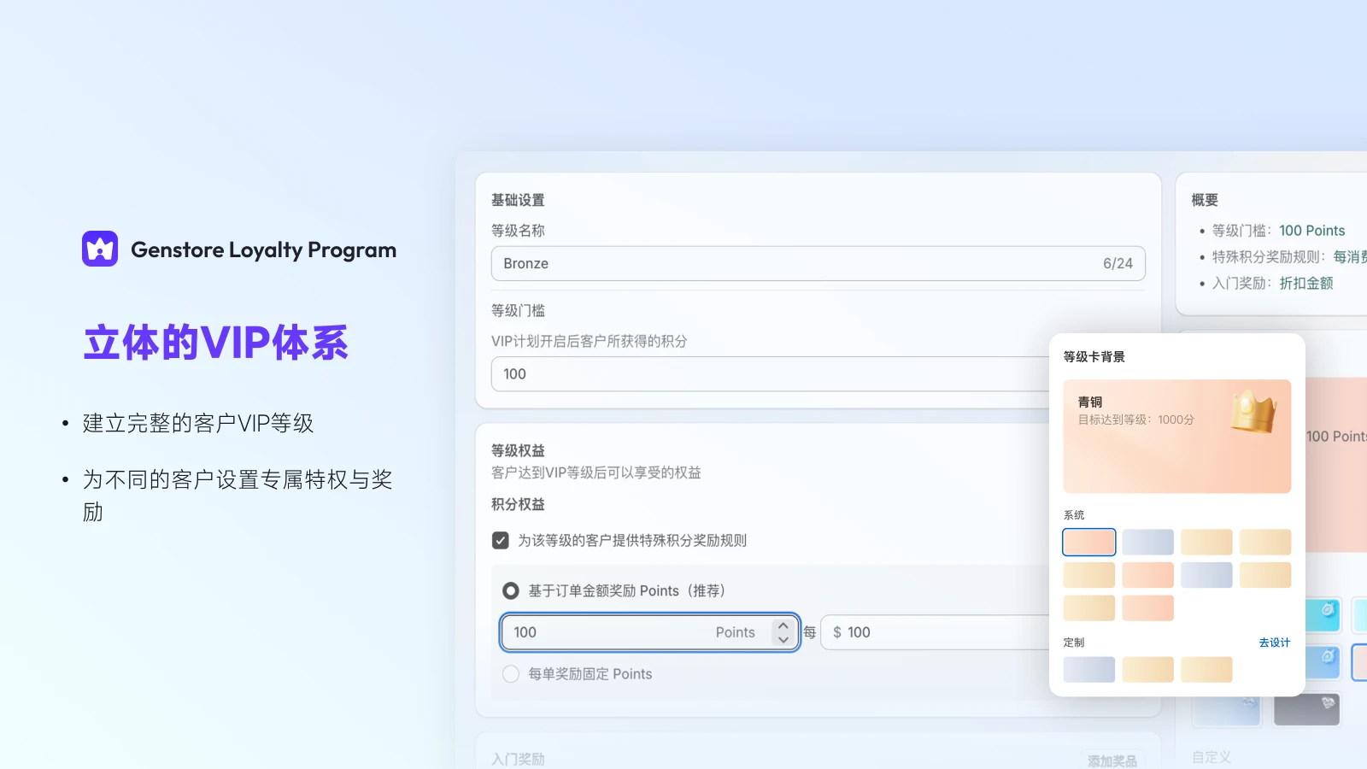
Task: Choose the 每单奖励固定 Points radio option
Action: pyautogui.click(x=511, y=674)
